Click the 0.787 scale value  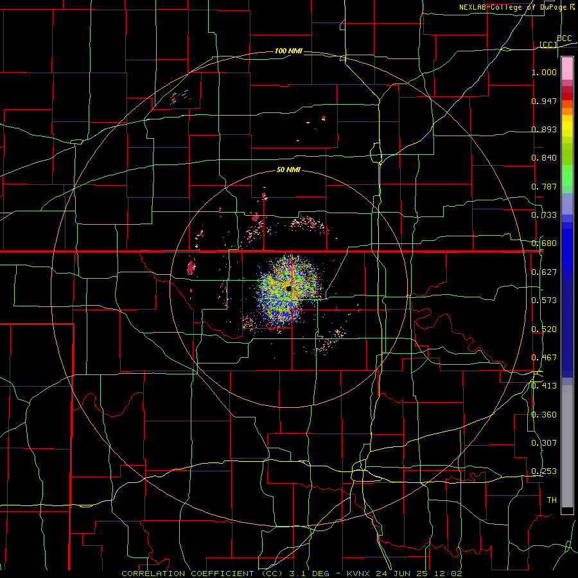[x=544, y=186]
